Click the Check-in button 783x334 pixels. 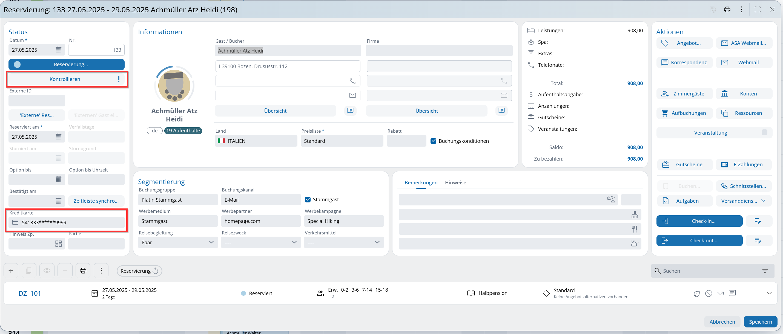(699, 221)
